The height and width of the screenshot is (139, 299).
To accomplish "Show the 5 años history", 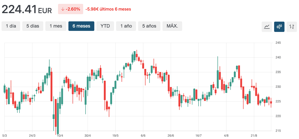I will coord(149,26).
